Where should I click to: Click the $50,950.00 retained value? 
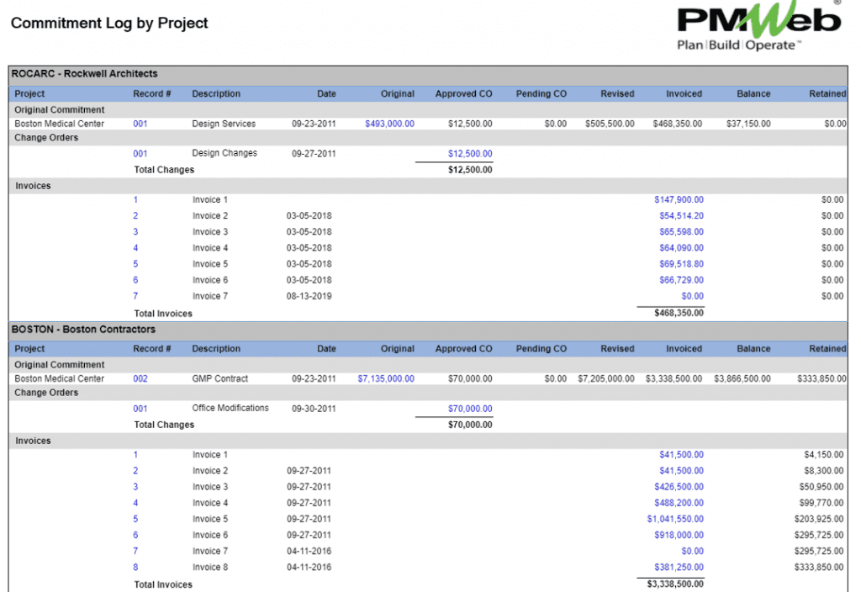821,487
